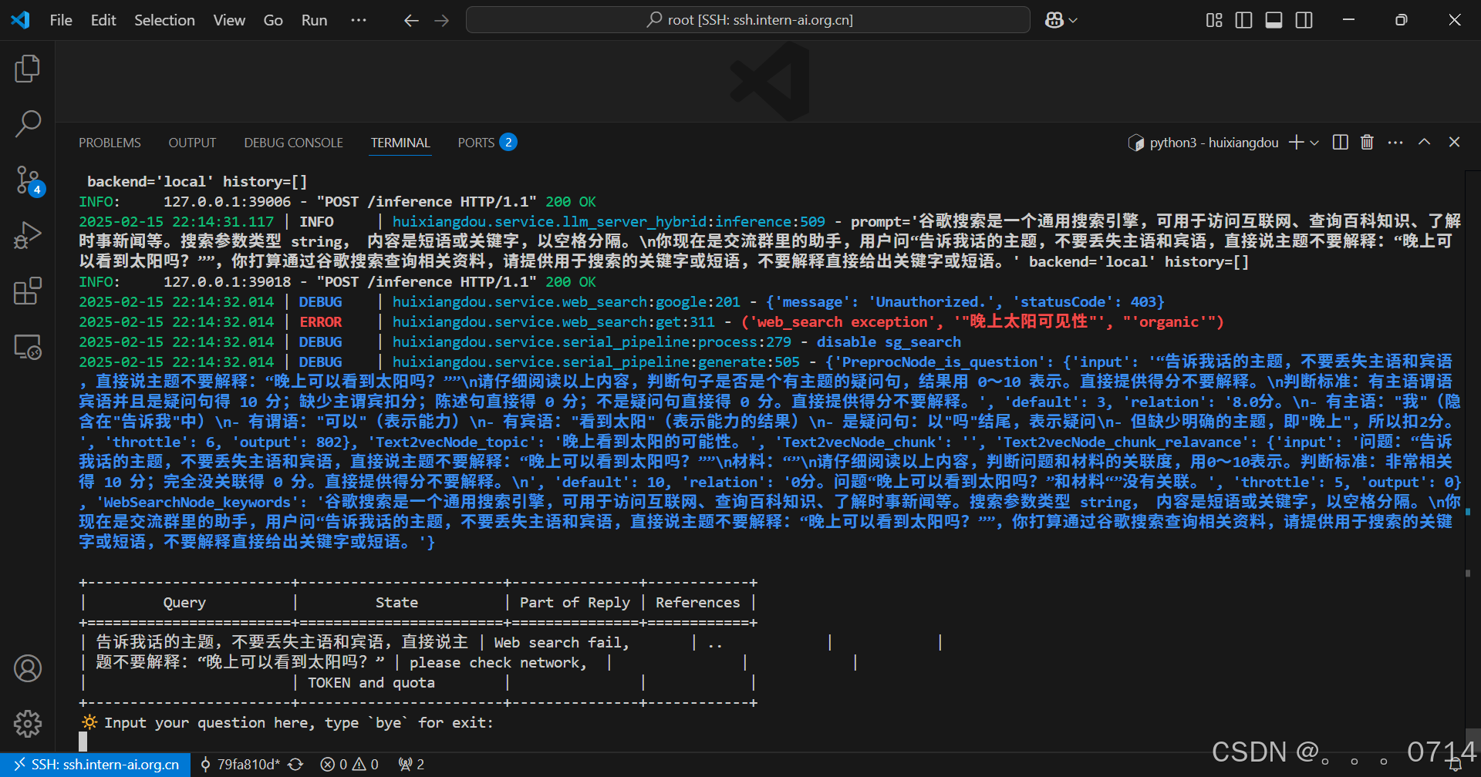Click the ERROR log level text
1481x777 pixels.
(320, 322)
